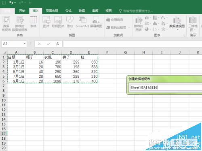Viewport: 202px width, 151px height.
Task: Click cell with text 衣服
Action: click(x=53, y=57)
